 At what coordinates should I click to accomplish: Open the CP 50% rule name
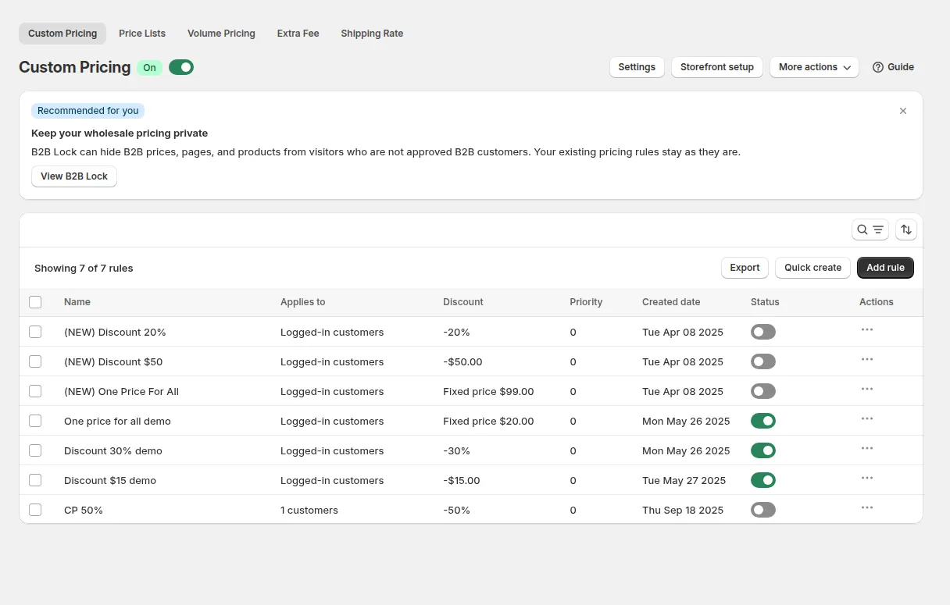point(84,510)
